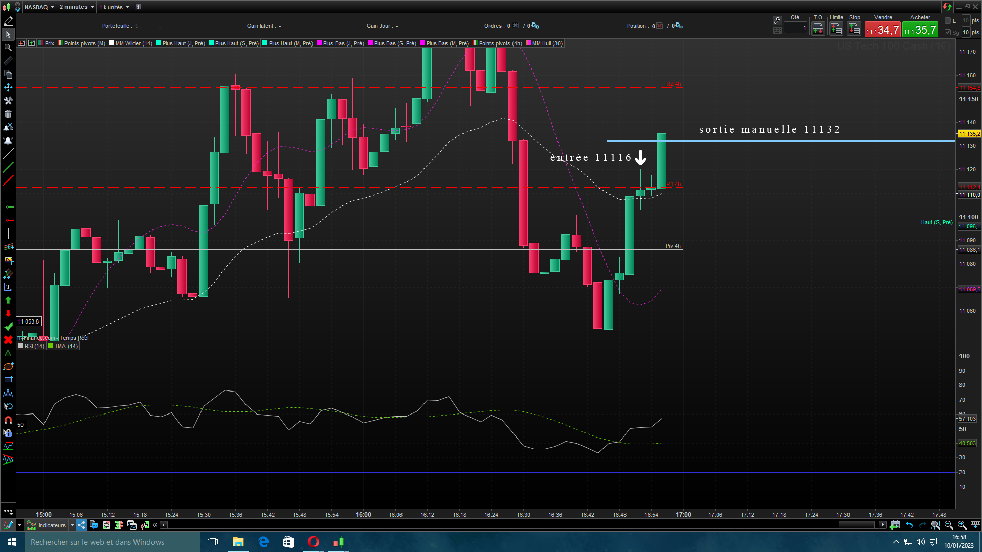Open the Stop order icon
Viewport: 982px width, 552px height.
854,29
